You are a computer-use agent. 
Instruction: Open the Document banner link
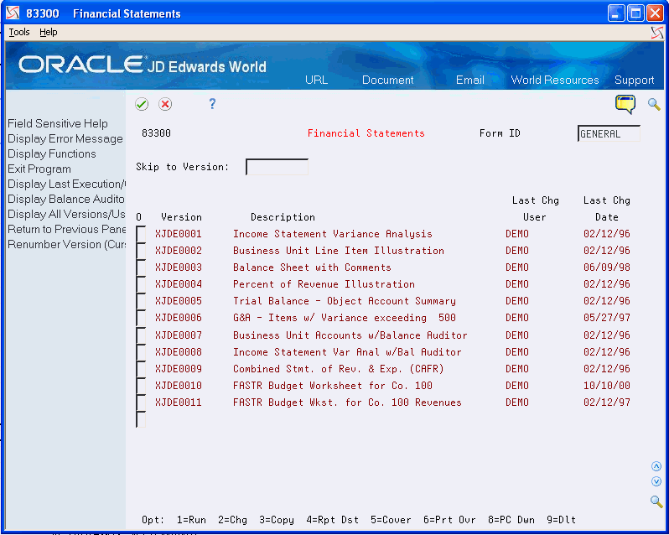388,80
